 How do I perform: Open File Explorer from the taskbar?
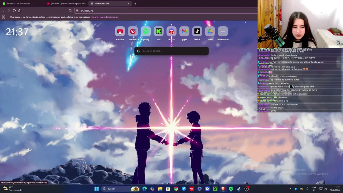point(160,189)
